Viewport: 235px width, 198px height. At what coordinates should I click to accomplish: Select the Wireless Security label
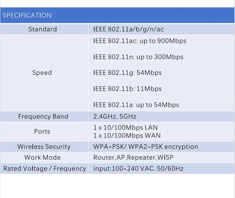pos(44,147)
